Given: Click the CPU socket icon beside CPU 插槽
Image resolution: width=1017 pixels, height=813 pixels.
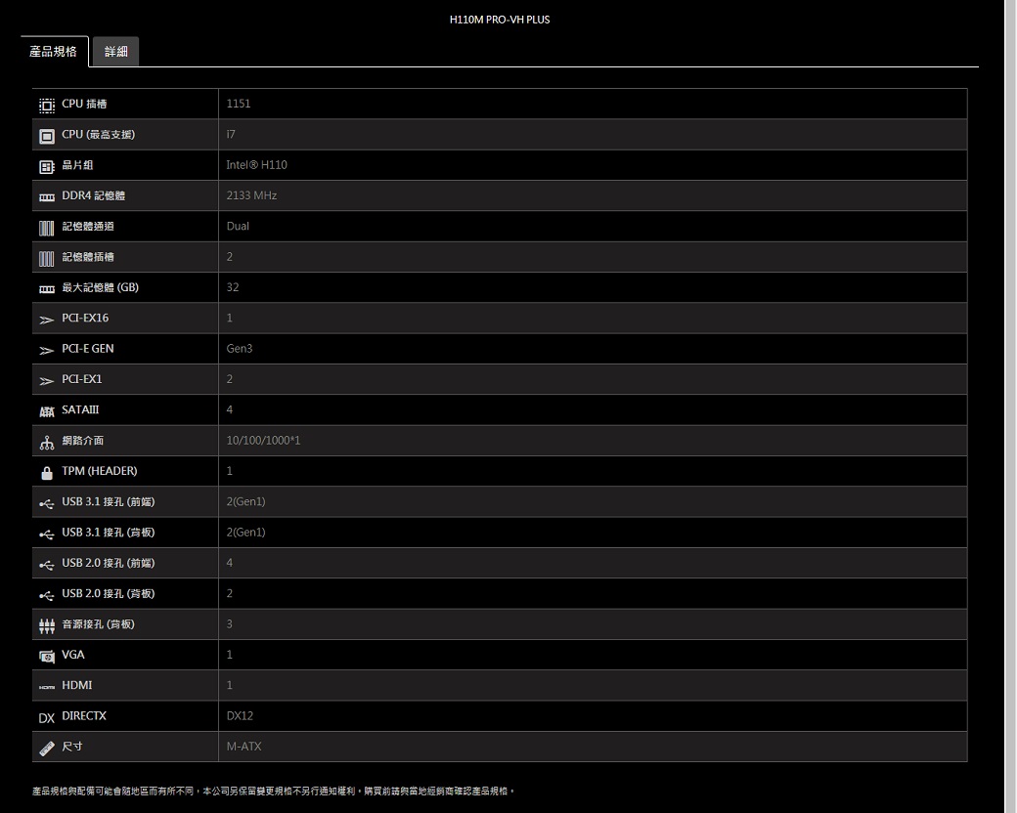Looking at the screenshot, I should tap(47, 105).
